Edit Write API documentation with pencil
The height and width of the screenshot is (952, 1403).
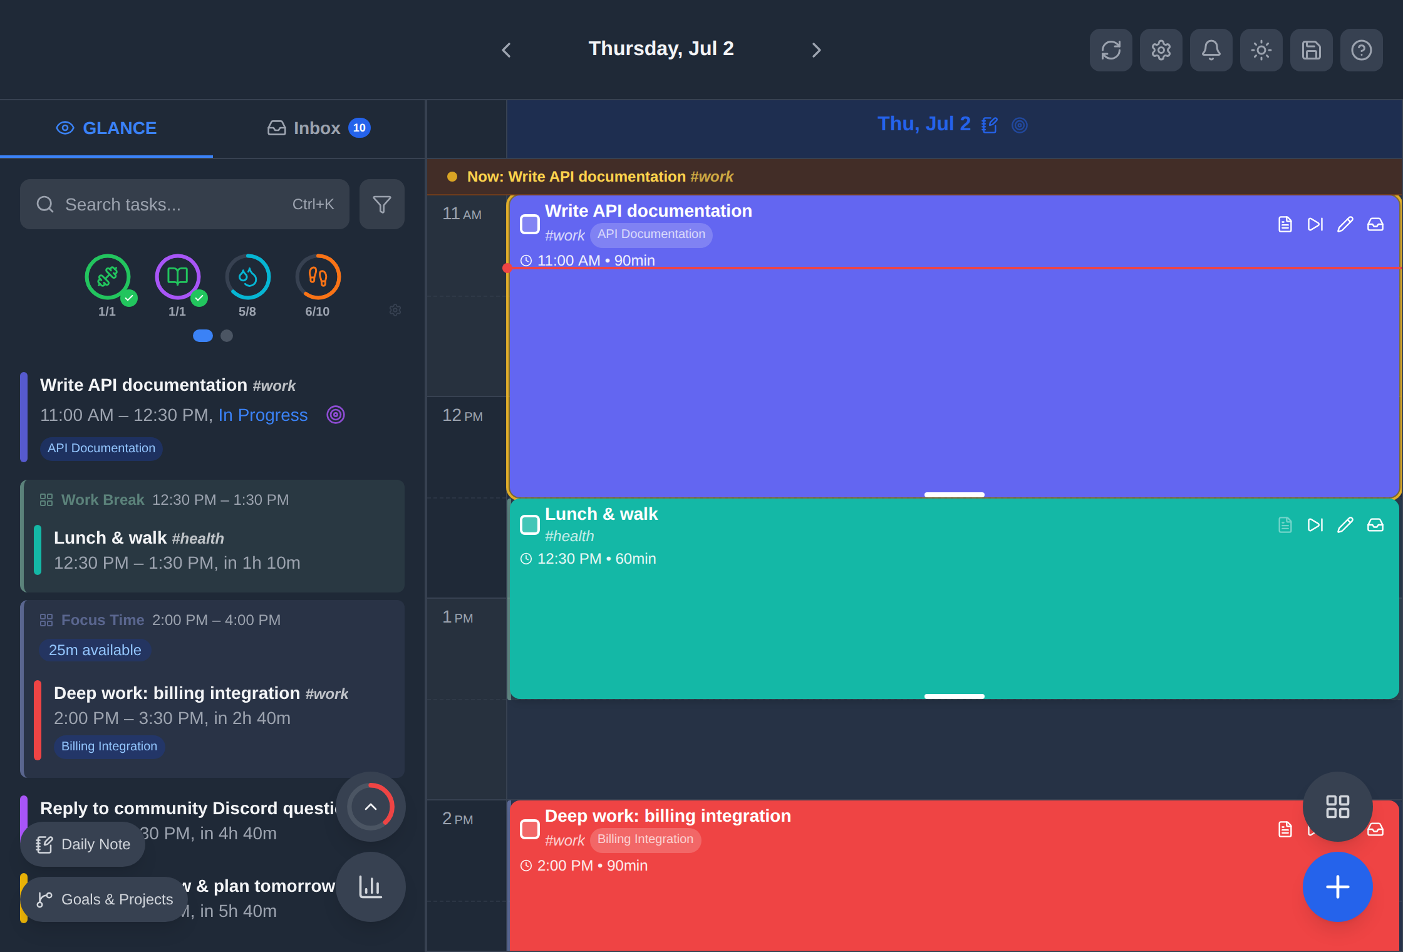pos(1345,224)
